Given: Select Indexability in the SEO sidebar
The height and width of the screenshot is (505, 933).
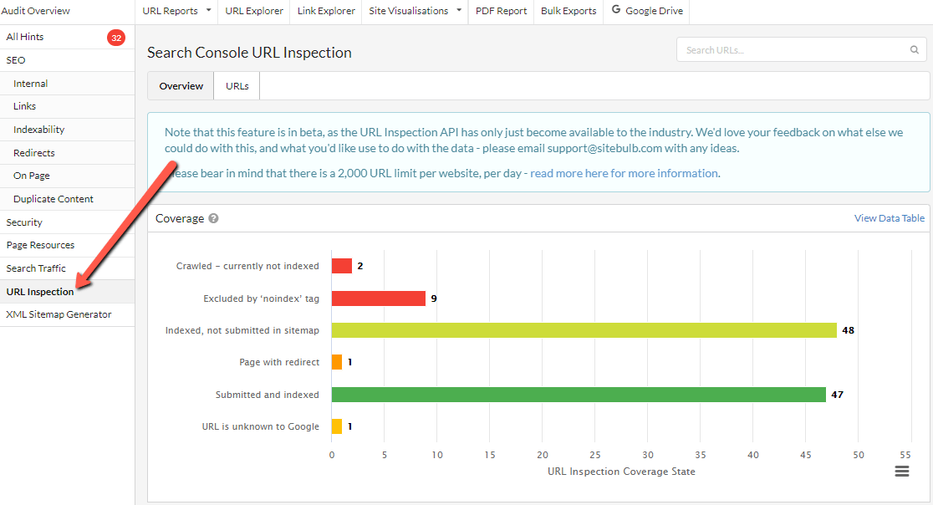Looking at the screenshot, I should click(38, 130).
